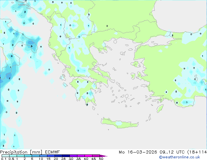Click the legend tick label '50'
The height and width of the screenshot is (160, 207).
point(101,159)
